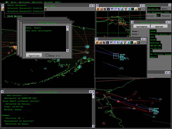The height and width of the screenshot is (129, 172).
Task: Choose Grab Screen from PC menu
Action: [x=24, y=16]
